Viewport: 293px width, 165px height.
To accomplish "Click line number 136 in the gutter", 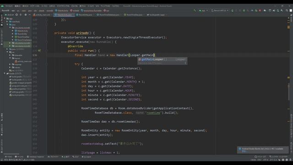I will tap(35, 55).
